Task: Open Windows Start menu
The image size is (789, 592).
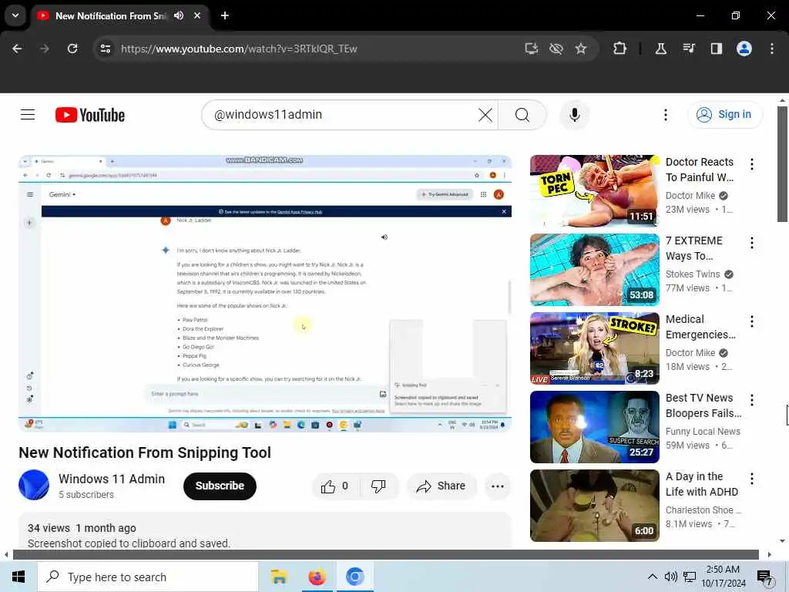Action: [x=18, y=577]
